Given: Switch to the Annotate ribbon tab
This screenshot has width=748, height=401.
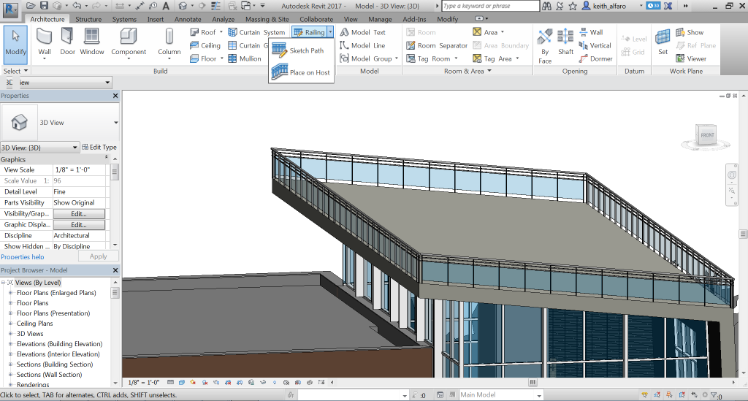Looking at the screenshot, I should [188, 19].
